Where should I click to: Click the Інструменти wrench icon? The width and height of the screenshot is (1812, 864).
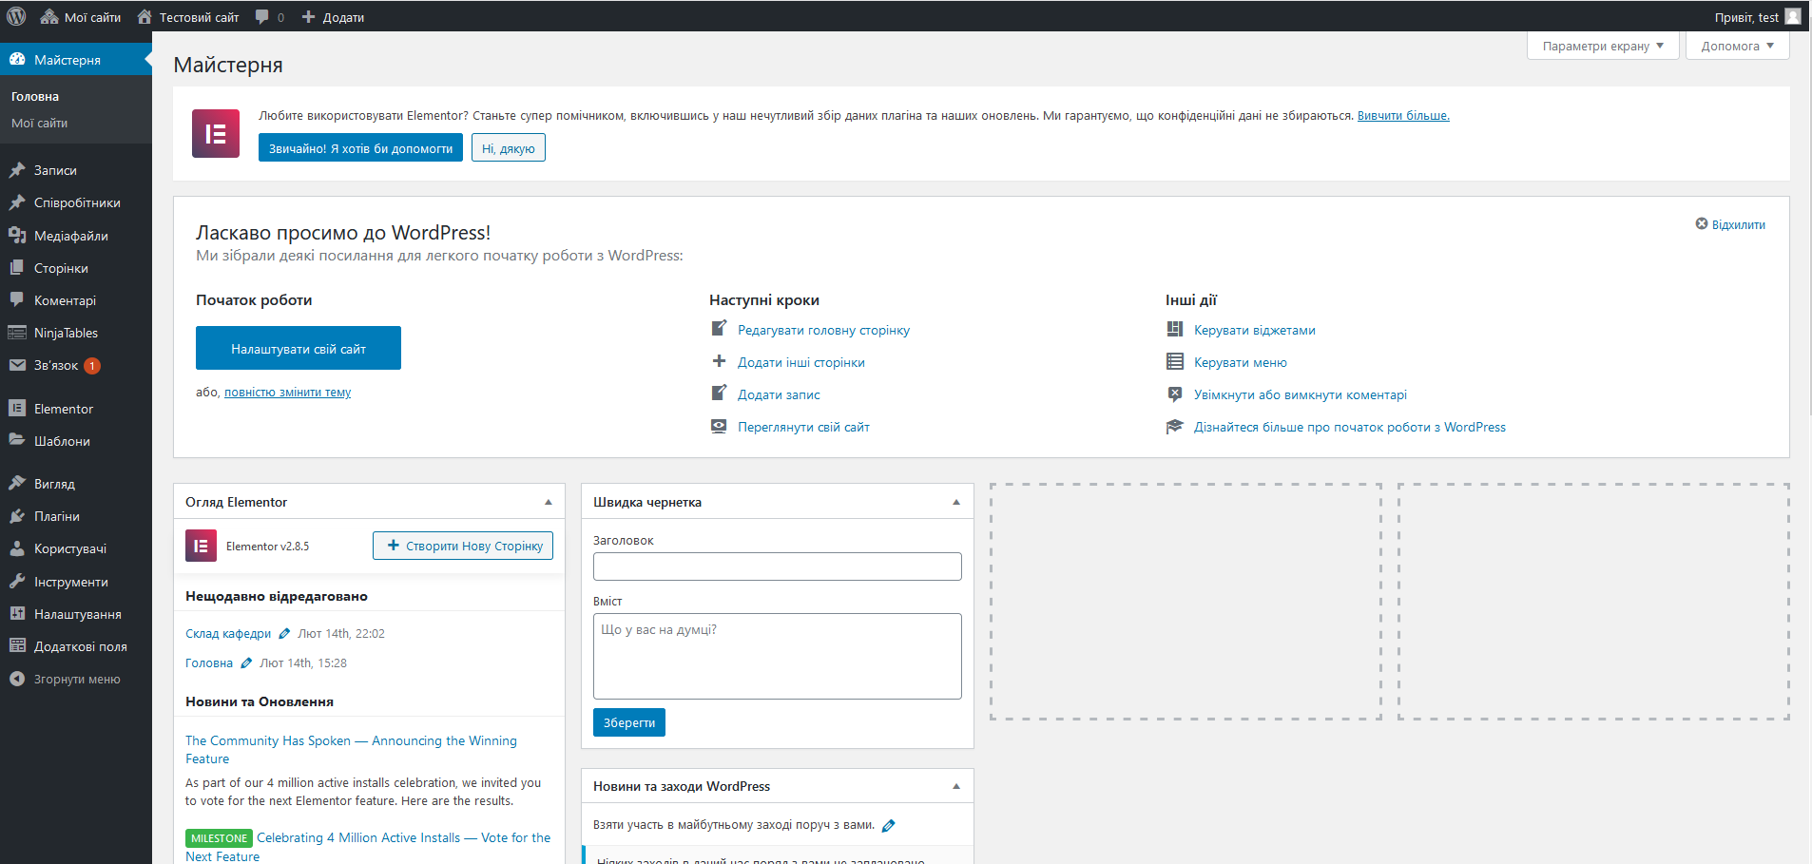pyautogui.click(x=17, y=581)
